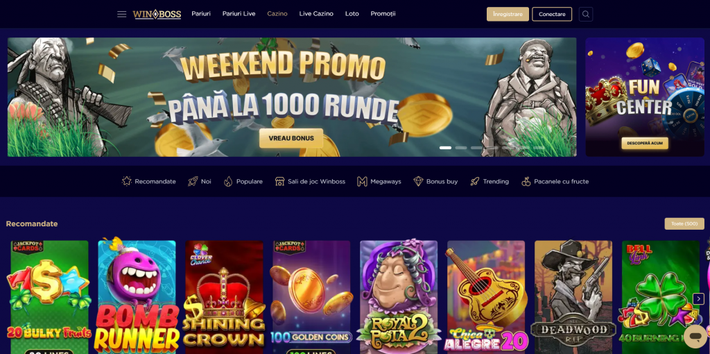Image resolution: width=710 pixels, height=354 pixels.
Task: Select the Populare flame icon
Action: click(228, 181)
